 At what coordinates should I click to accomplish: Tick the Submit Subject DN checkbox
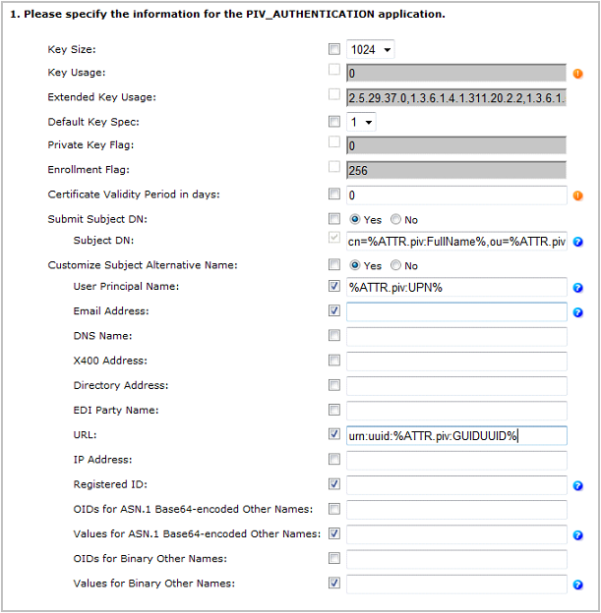(x=334, y=219)
